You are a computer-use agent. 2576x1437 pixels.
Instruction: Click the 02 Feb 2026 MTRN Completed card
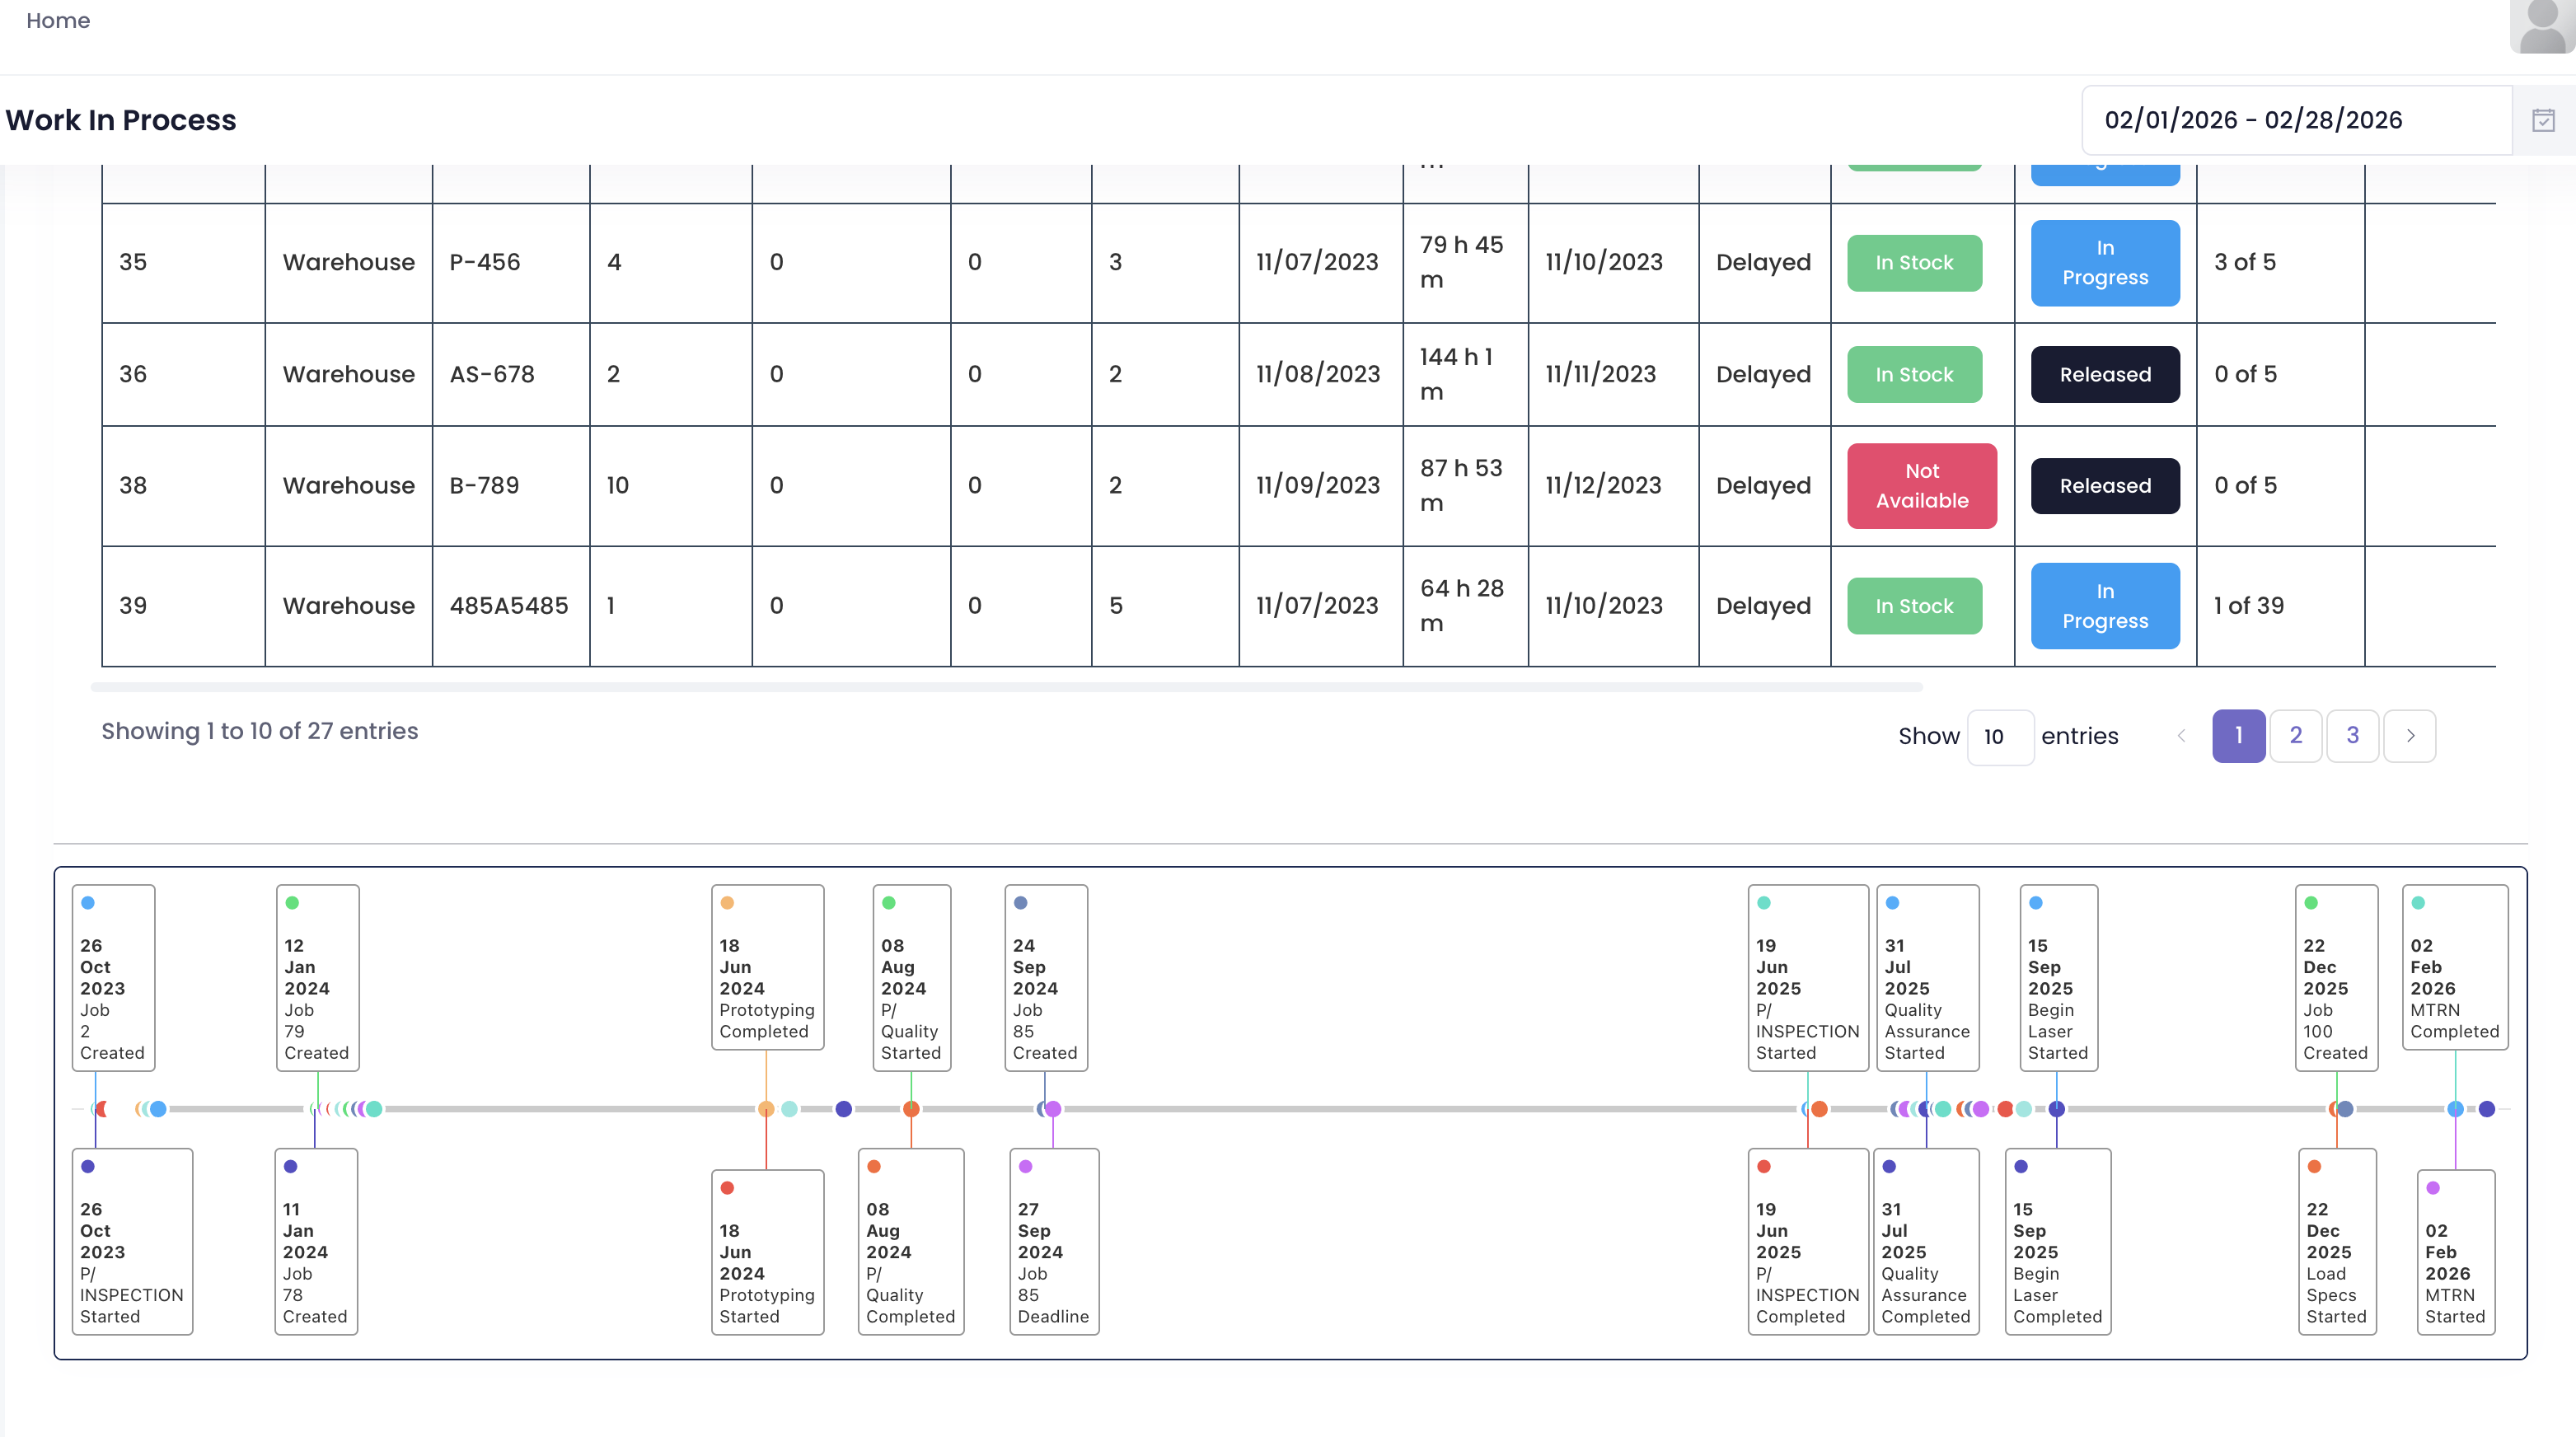click(2454, 967)
